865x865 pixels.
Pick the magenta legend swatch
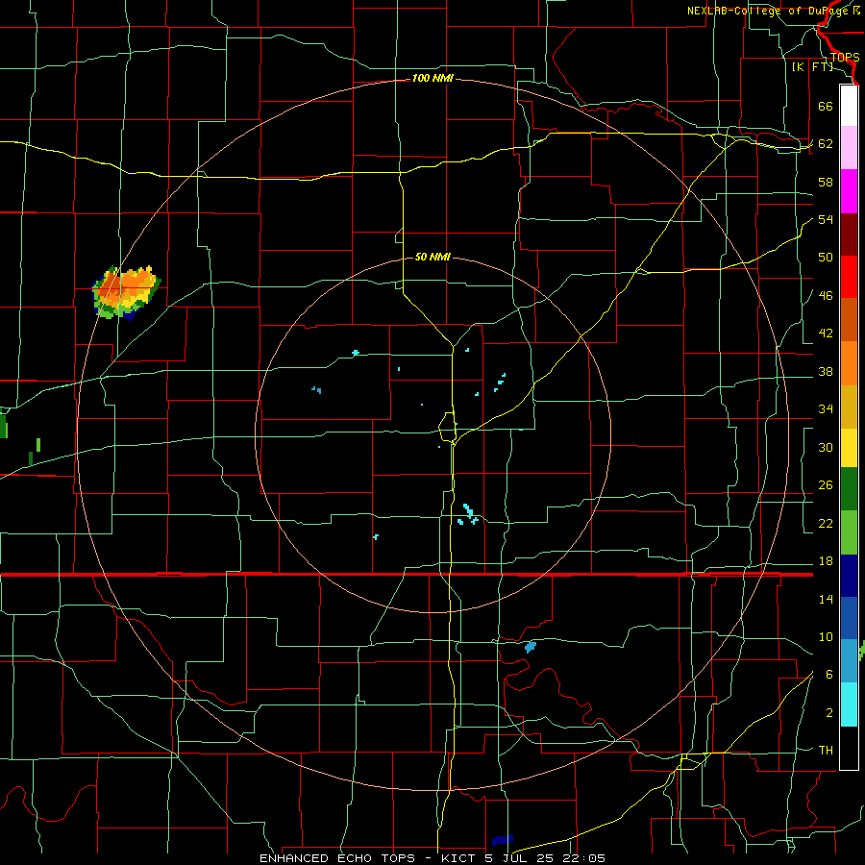tap(849, 191)
